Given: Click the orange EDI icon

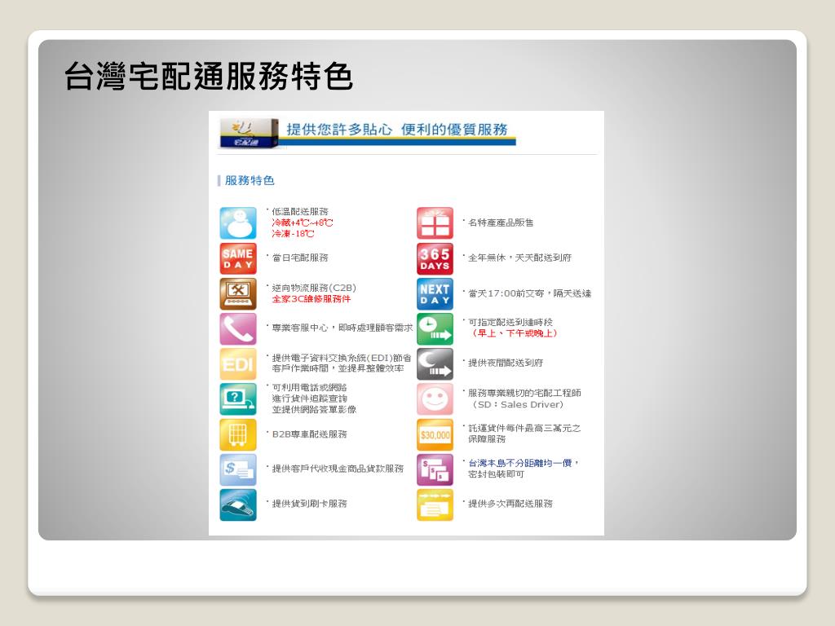Looking at the screenshot, I should coord(238,364).
